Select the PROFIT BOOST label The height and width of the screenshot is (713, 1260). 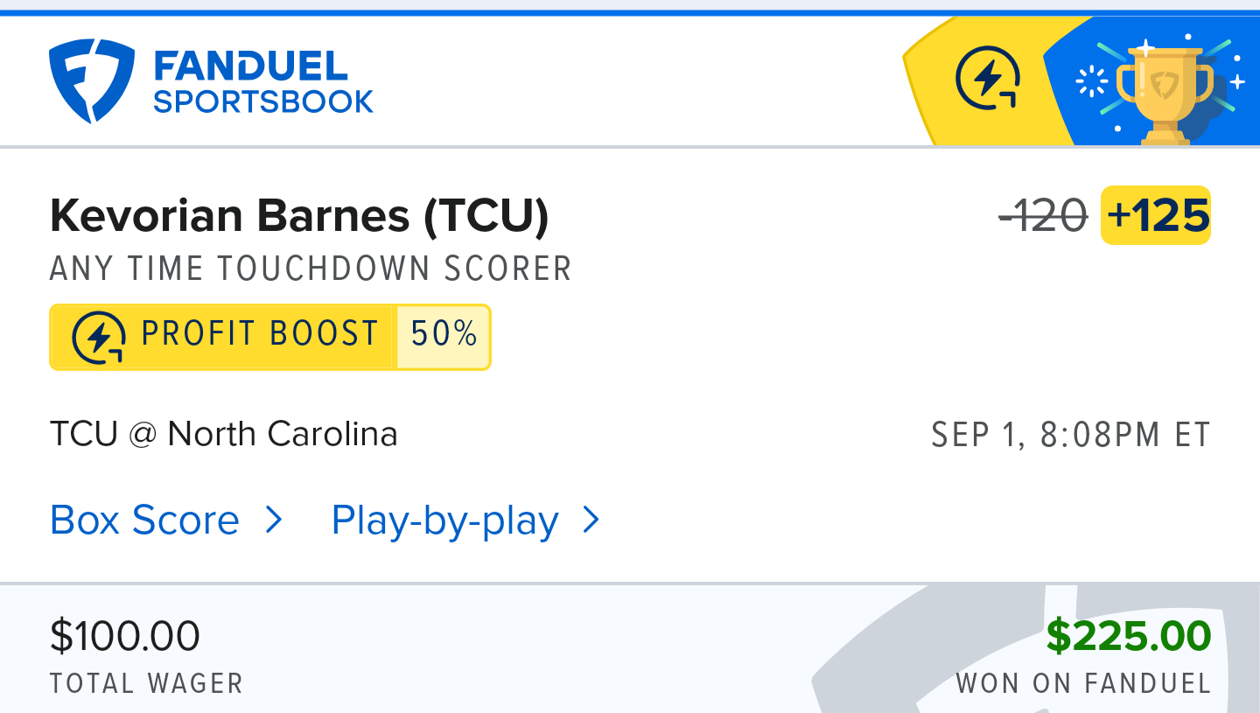(x=260, y=335)
